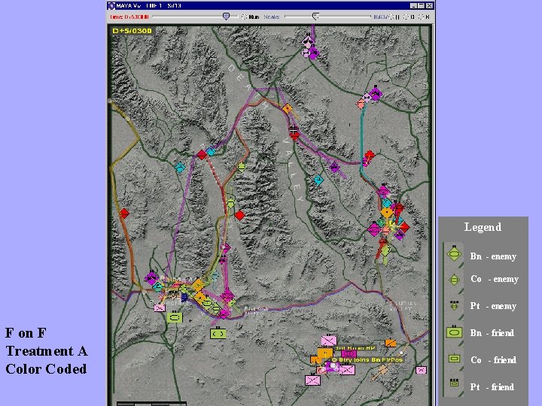Click the Bn friend symbol in Legend
Viewport: 542px width, 406px height.
pyautogui.click(x=454, y=332)
